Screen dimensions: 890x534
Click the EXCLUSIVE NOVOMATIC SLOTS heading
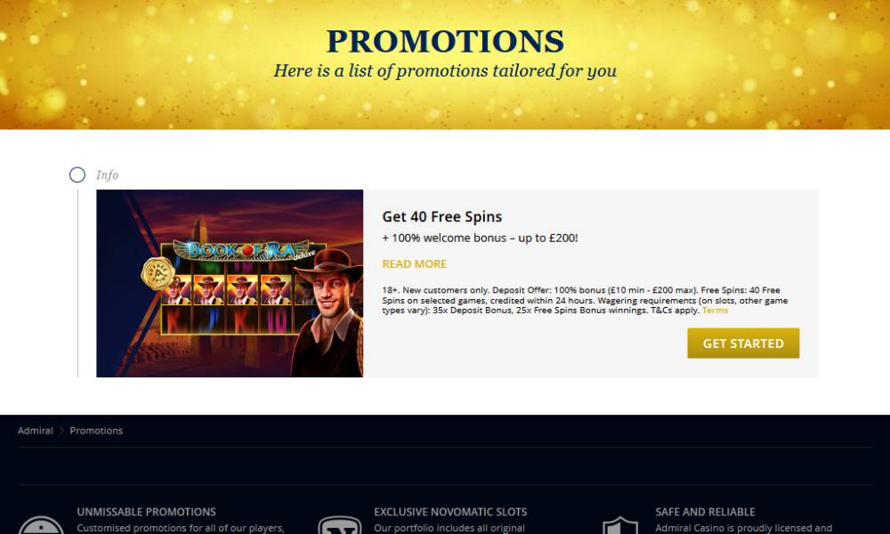[x=450, y=512]
